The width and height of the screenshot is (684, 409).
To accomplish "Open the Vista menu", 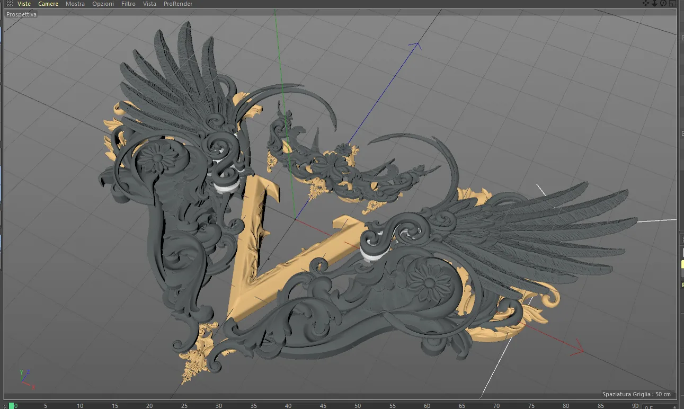I will (149, 4).
